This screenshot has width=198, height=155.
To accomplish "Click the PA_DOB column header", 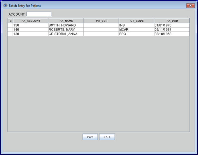I will coord(172,21).
